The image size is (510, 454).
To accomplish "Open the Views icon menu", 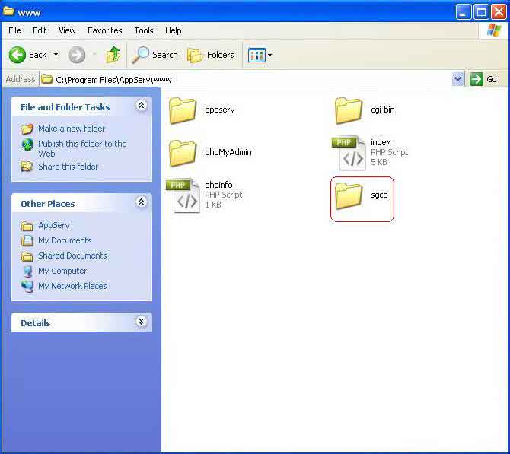I will (257, 55).
